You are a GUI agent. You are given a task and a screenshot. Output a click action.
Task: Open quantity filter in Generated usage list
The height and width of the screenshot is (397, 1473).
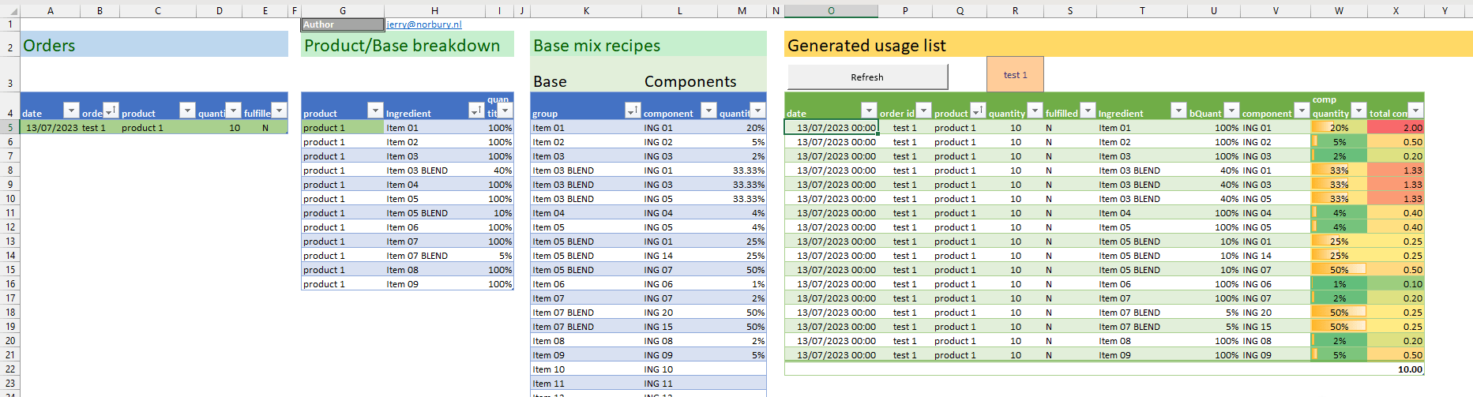click(1035, 110)
